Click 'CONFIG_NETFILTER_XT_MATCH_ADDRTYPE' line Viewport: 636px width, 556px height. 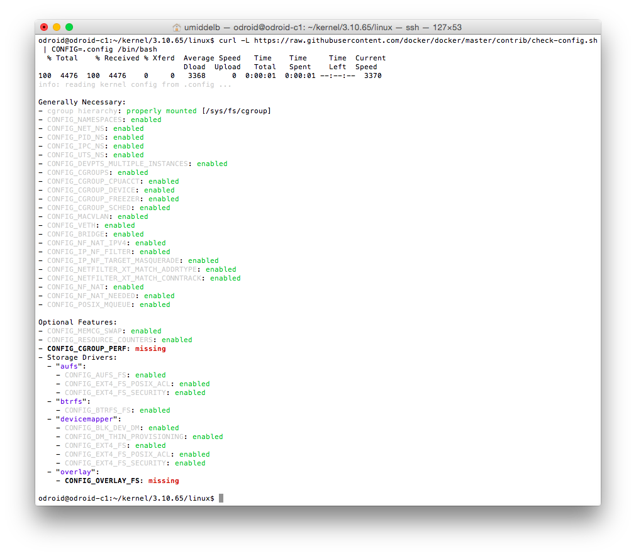138,269
